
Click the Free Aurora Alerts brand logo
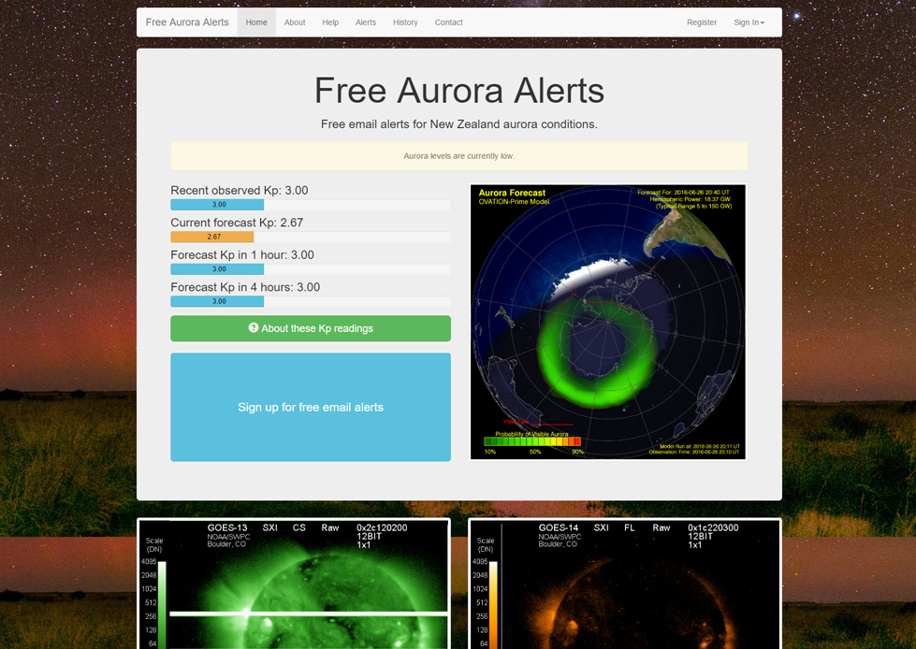click(x=186, y=22)
